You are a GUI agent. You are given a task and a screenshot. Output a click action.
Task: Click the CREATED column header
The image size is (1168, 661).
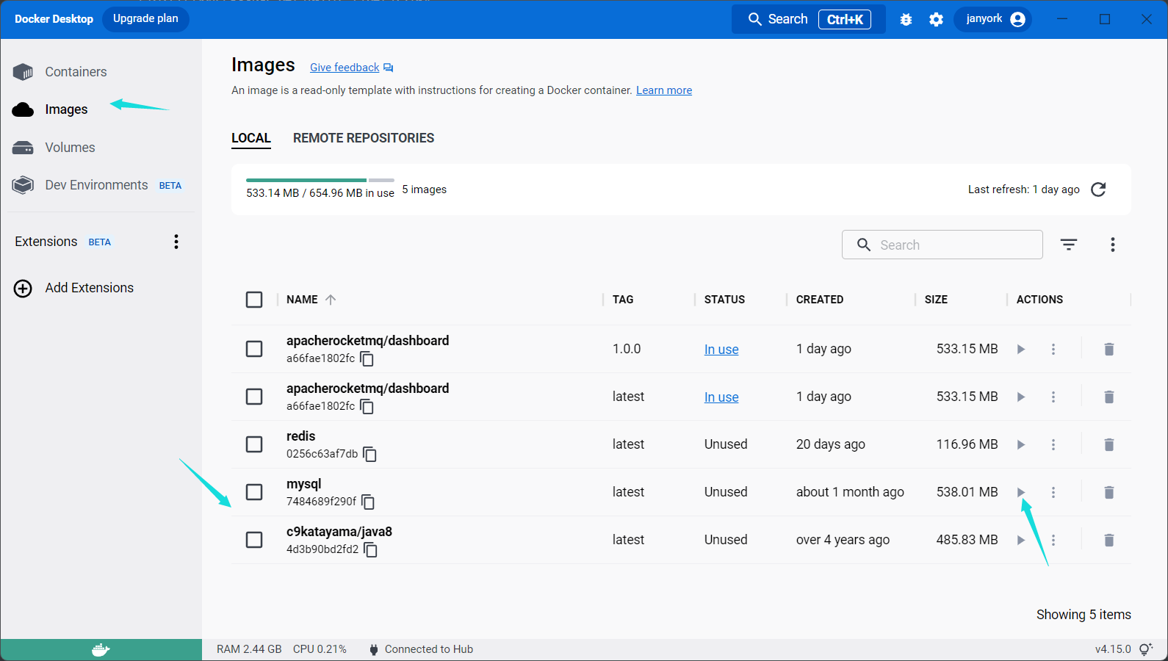pos(820,300)
